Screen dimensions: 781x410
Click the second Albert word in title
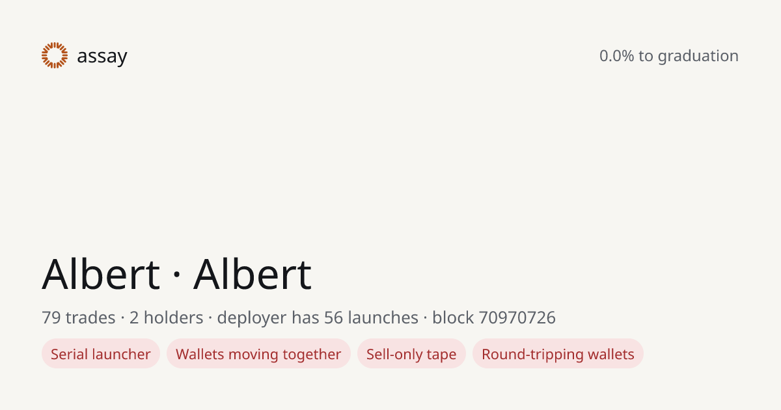click(253, 274)
